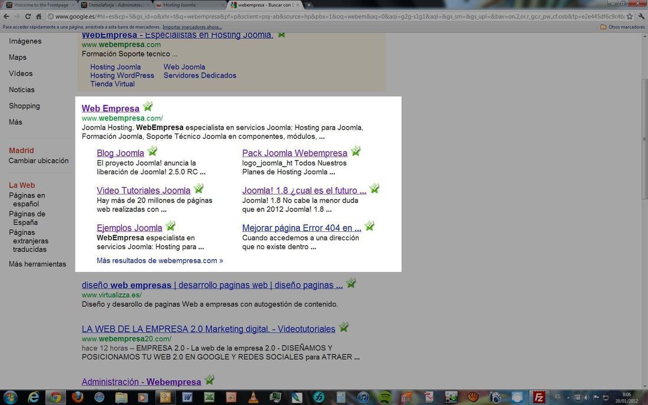Click the star icon beside Blog Joomla
This screenshot has height=405, width=648.
[153, 151]
